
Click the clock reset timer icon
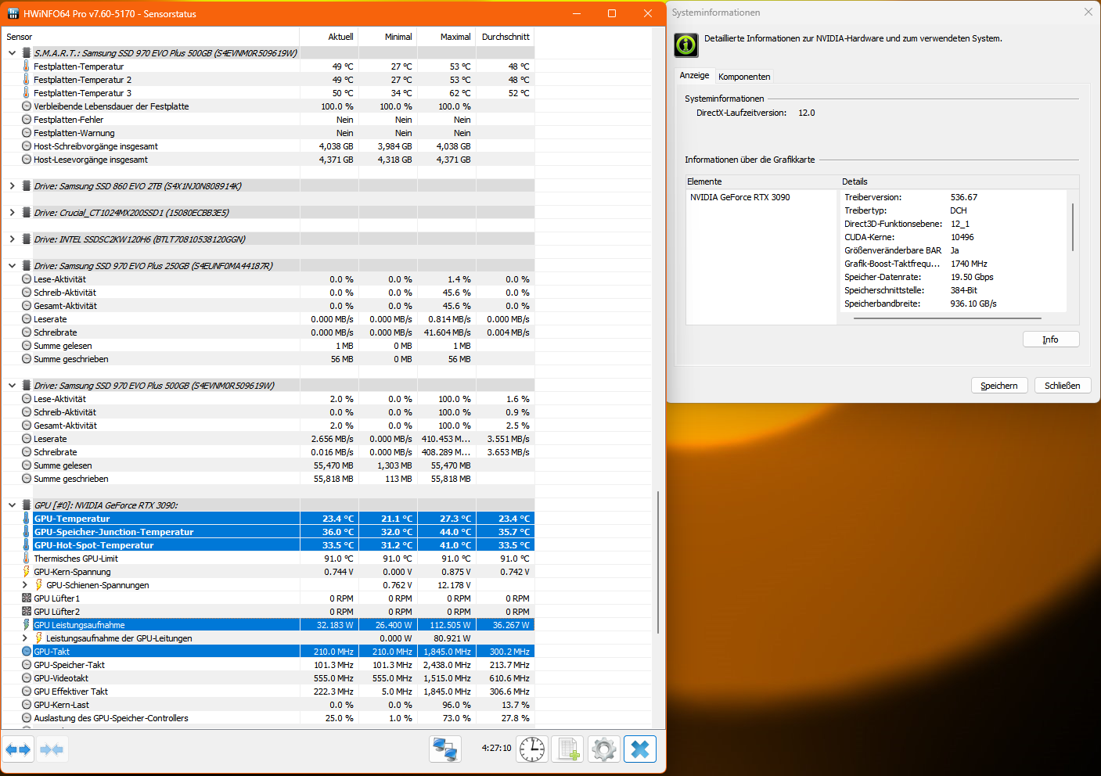click(532, 749)
